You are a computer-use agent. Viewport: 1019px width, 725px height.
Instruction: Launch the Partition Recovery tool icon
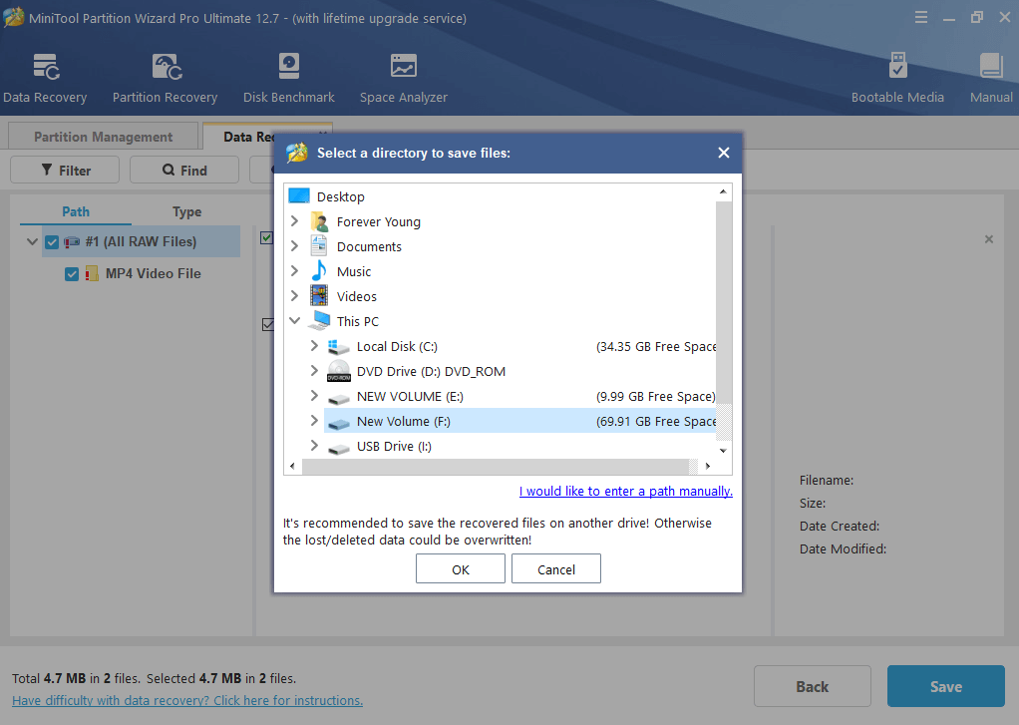coord(167,67)
